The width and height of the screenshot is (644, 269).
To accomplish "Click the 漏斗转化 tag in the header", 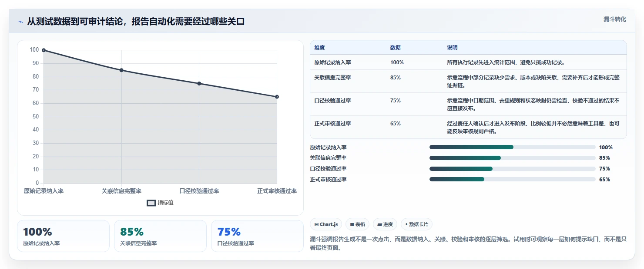I will (x=615, y=19).
